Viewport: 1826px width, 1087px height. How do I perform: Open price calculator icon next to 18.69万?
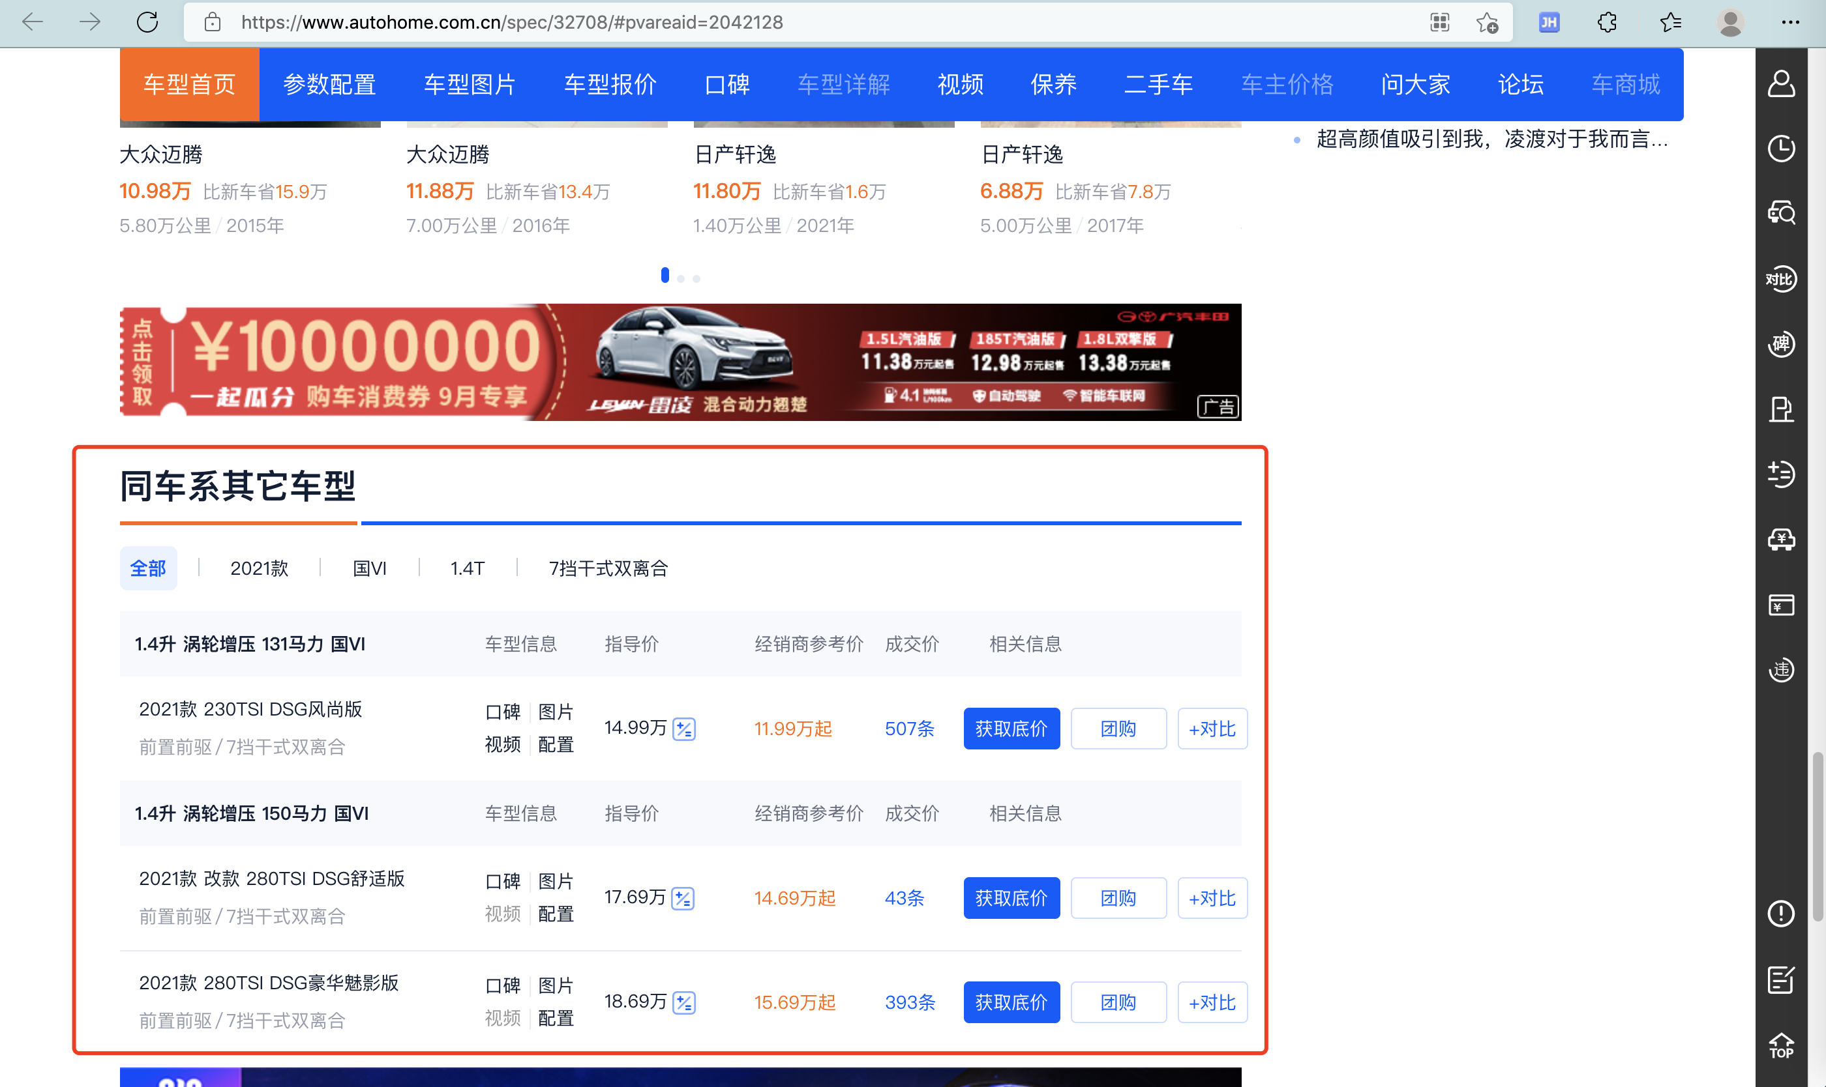[684, 1003]
